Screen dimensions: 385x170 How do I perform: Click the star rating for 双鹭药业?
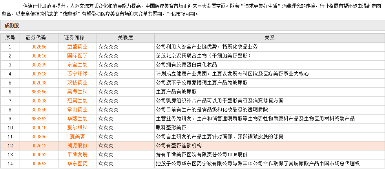click(108, 83)
